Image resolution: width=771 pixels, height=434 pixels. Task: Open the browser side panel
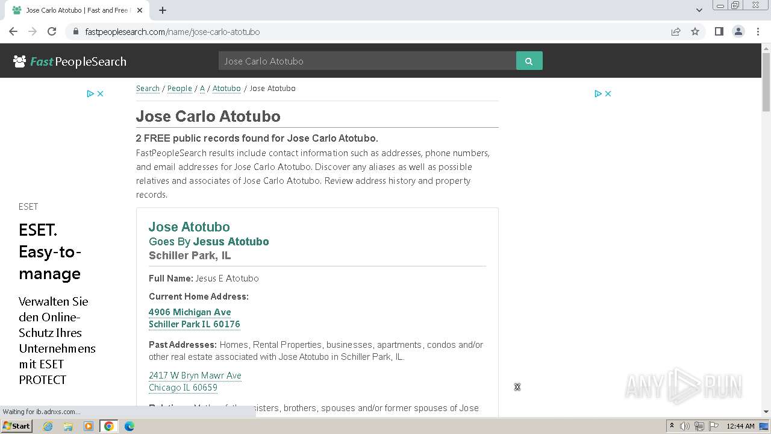tap(719, 31)
